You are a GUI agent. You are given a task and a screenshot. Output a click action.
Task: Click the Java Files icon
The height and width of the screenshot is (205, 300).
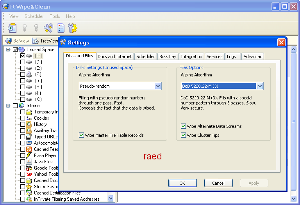(x=29, y=162)
